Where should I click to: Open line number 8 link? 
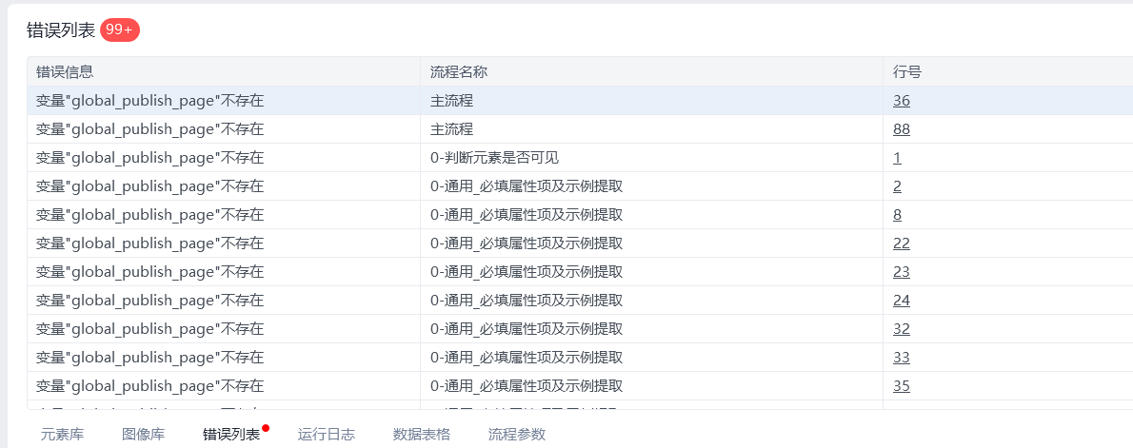click(x=897, y=215)
